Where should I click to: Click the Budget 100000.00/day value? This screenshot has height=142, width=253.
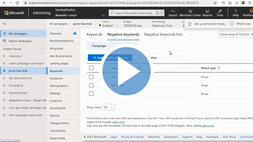[x=133, y=26]
